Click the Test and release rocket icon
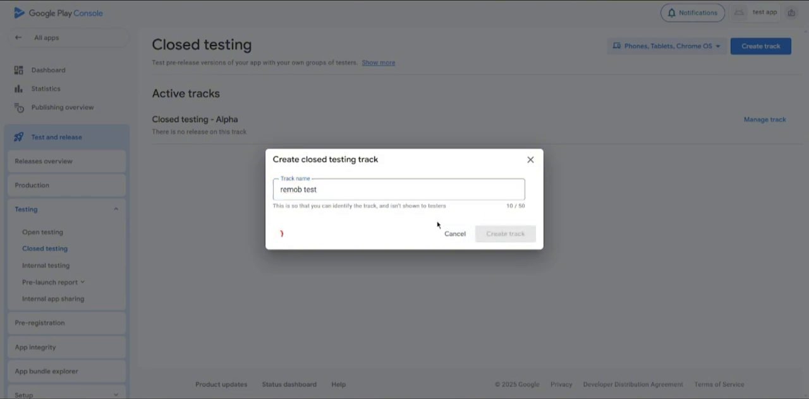Screen dimensions: 809x399 19,137
